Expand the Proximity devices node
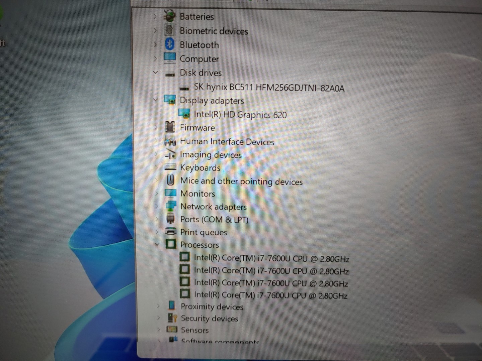Screen dimensions: 482x361 (158, 306)
